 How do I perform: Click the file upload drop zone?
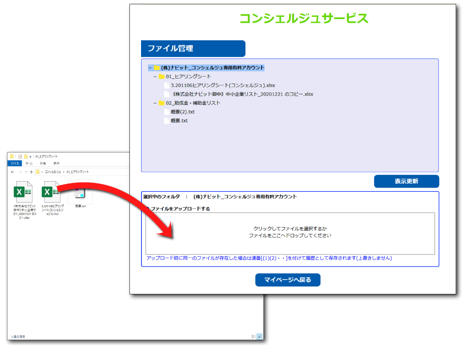point(290,233)
